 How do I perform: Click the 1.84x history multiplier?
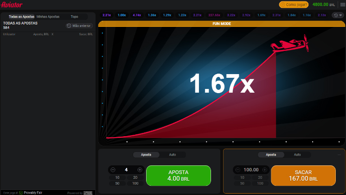pos(292,15)
